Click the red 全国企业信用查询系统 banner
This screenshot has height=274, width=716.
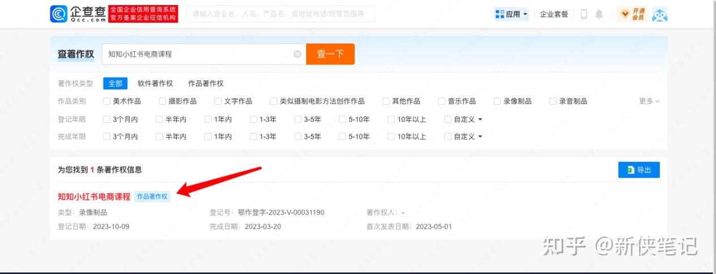(x=143, y=14)
